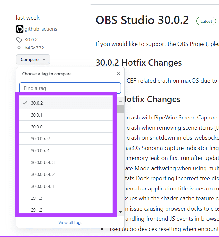Screen dimensions: 219x237
Task: Select the checked 30.0.2 tag
Action: 37,103
